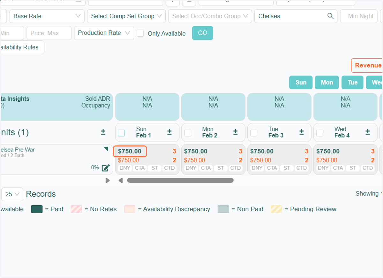Click the Non Paid legend swatch

point(223,209)
